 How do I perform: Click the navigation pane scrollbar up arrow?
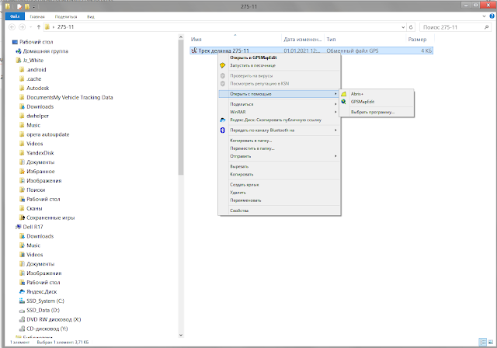[x=181, y=37]
